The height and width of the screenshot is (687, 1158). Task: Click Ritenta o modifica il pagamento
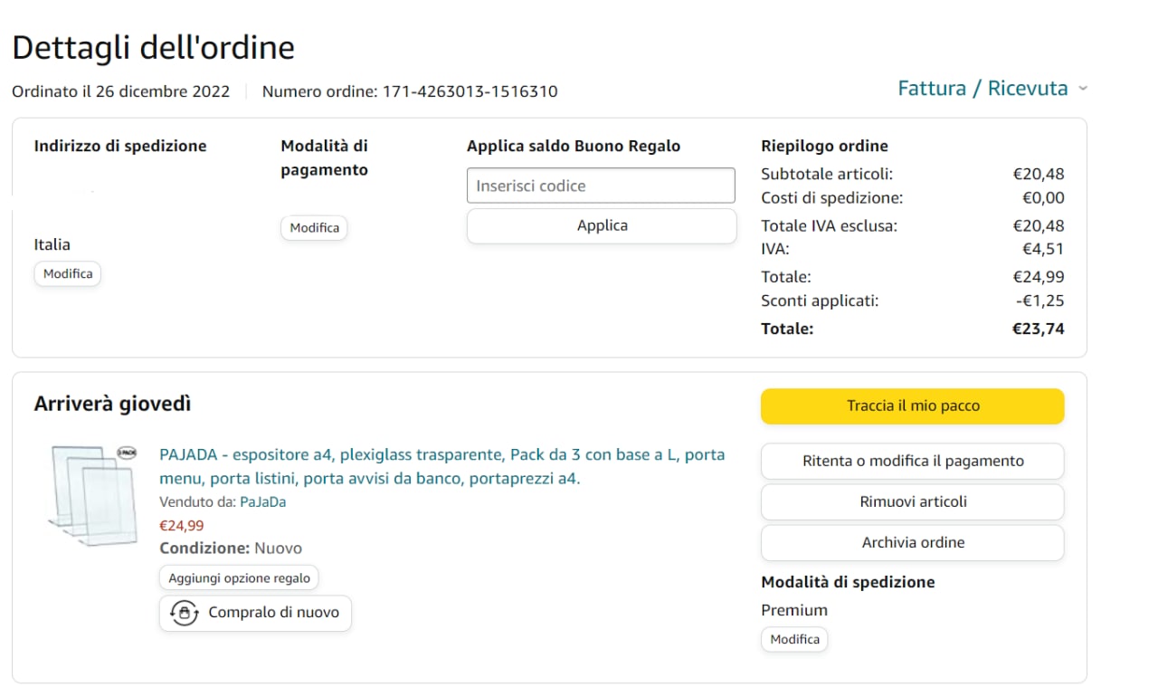point(912,461)
